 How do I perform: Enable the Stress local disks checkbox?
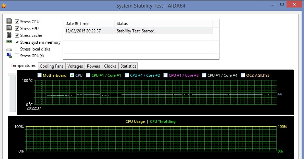coord(17,49)
